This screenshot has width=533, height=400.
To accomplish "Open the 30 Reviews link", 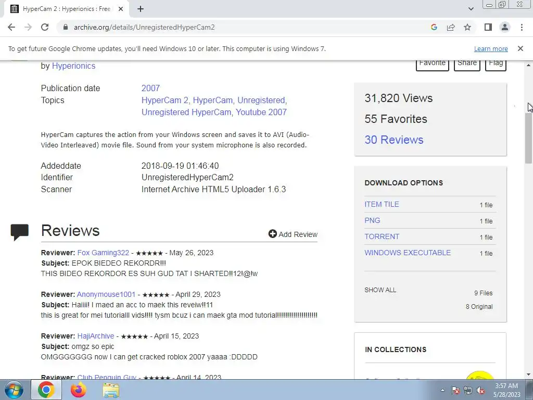I will [x=394, y=140].
